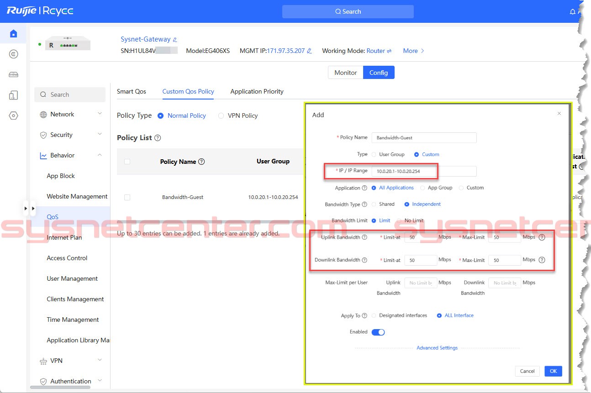The image size is (591, 393).
Task: Click the switch icon next to Router mode
Action: click(x=389, y=51)
